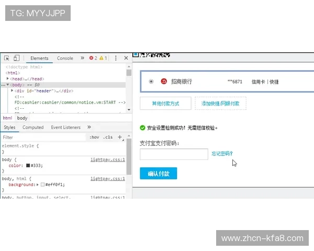Open the 忘记密码? link
This screenshot has width=314, height=251.
[x=222, y=154]
